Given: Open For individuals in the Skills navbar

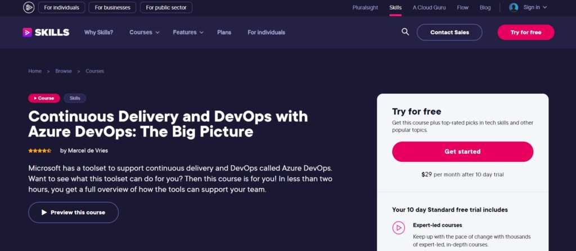Looking at the screenshot, I should [266, 33].
